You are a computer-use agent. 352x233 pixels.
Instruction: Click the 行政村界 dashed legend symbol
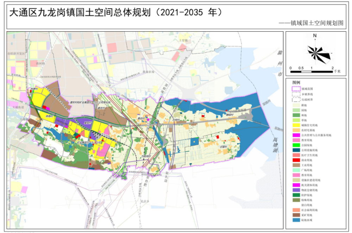295,100
